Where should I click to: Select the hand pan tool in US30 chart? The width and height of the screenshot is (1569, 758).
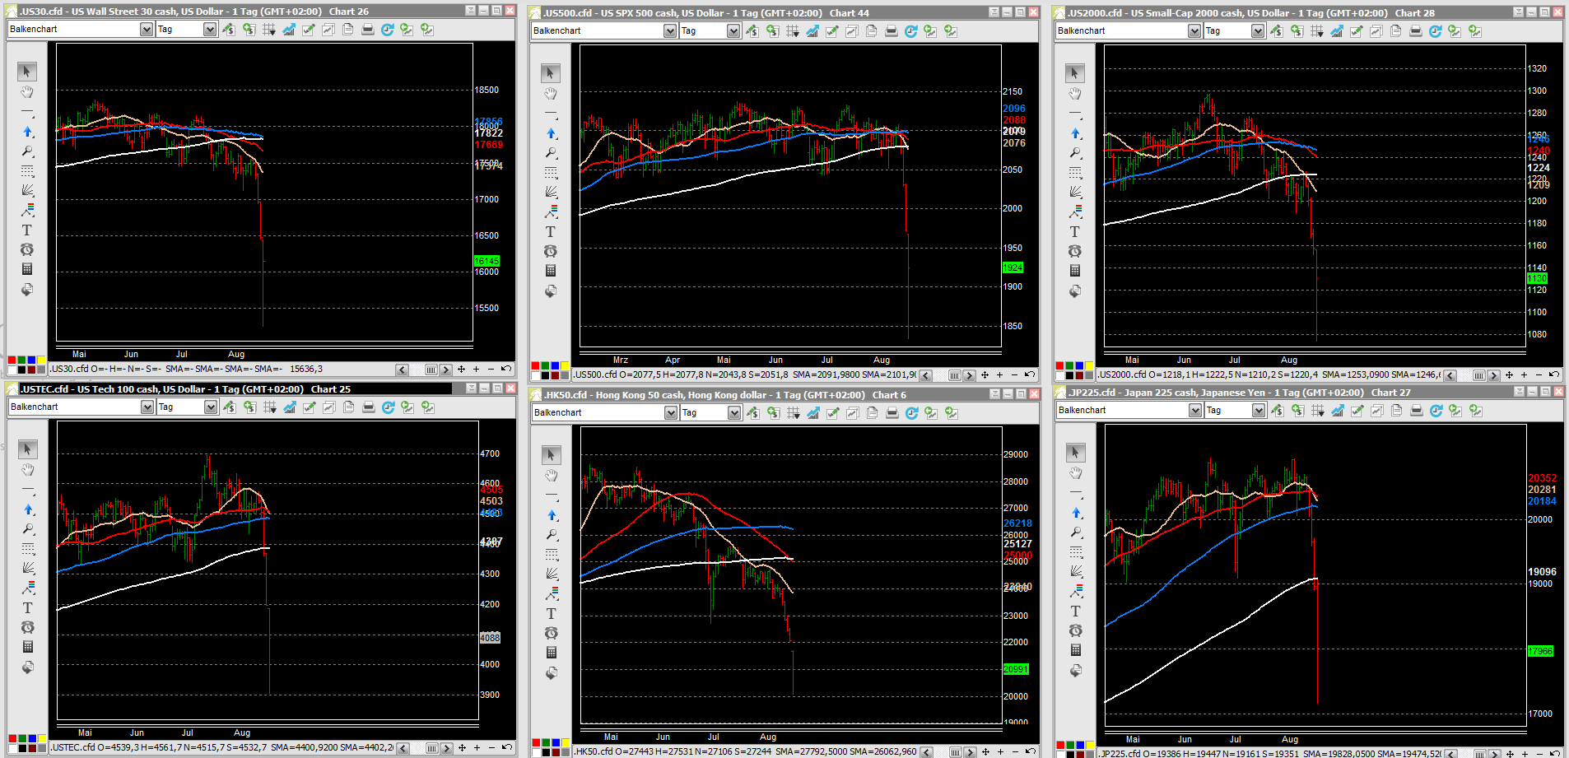(x=27, y=92)
